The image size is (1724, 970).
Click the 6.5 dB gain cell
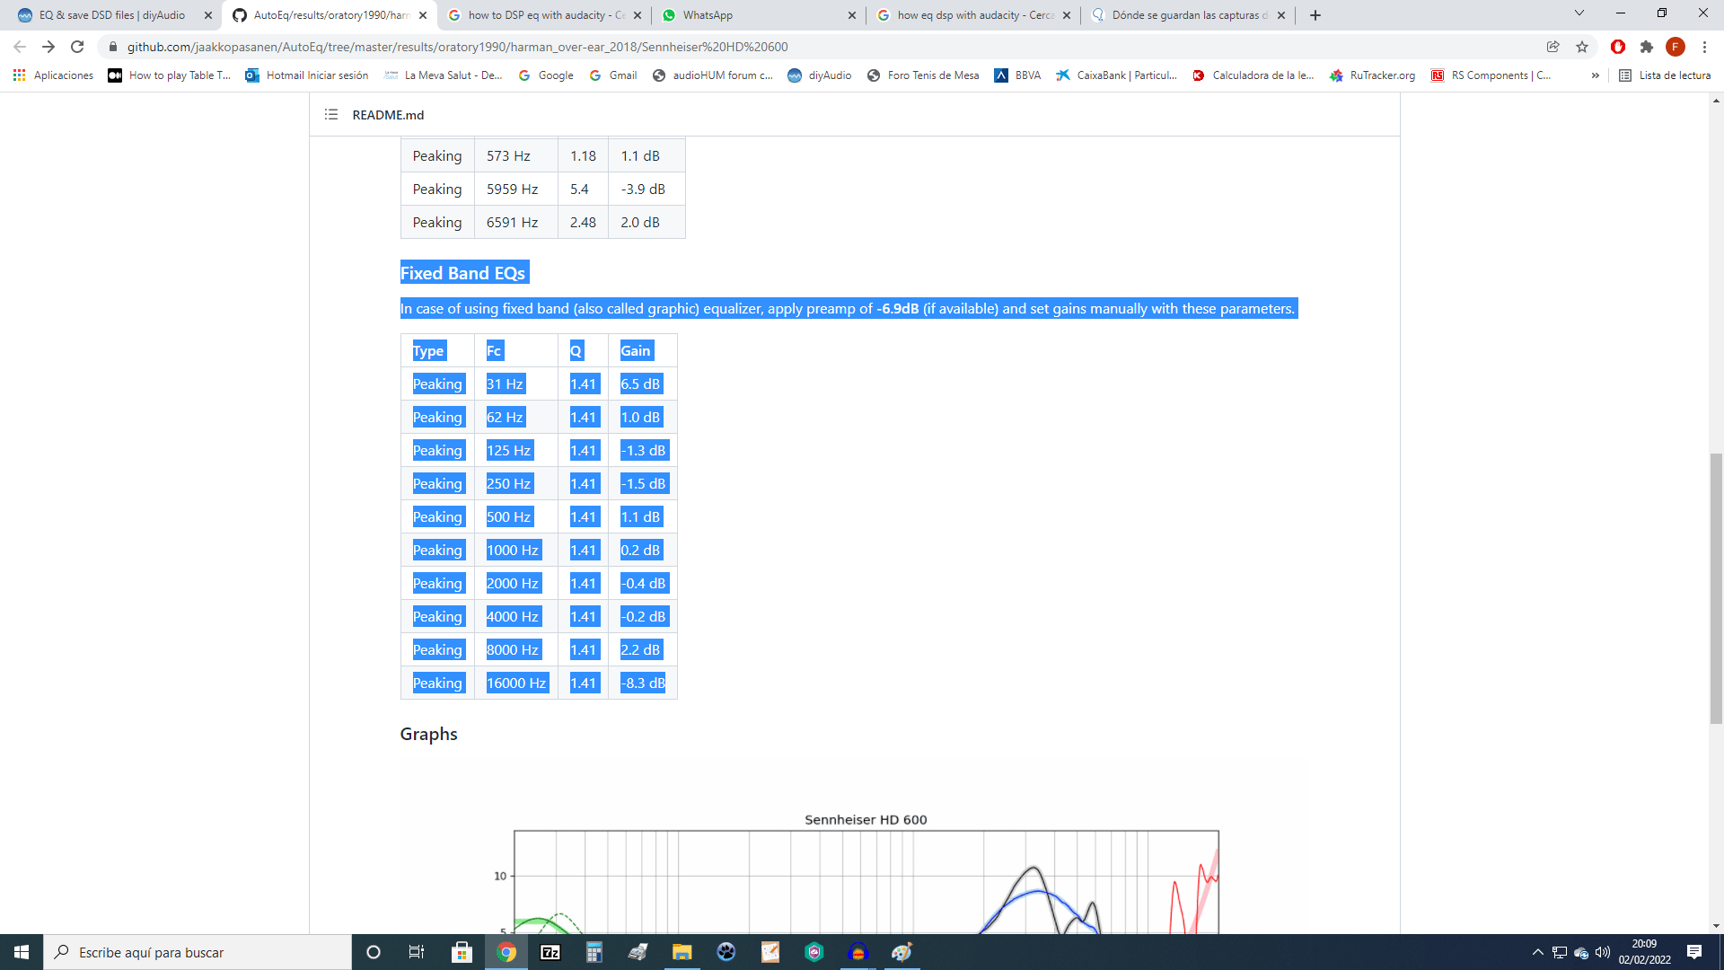643,384
